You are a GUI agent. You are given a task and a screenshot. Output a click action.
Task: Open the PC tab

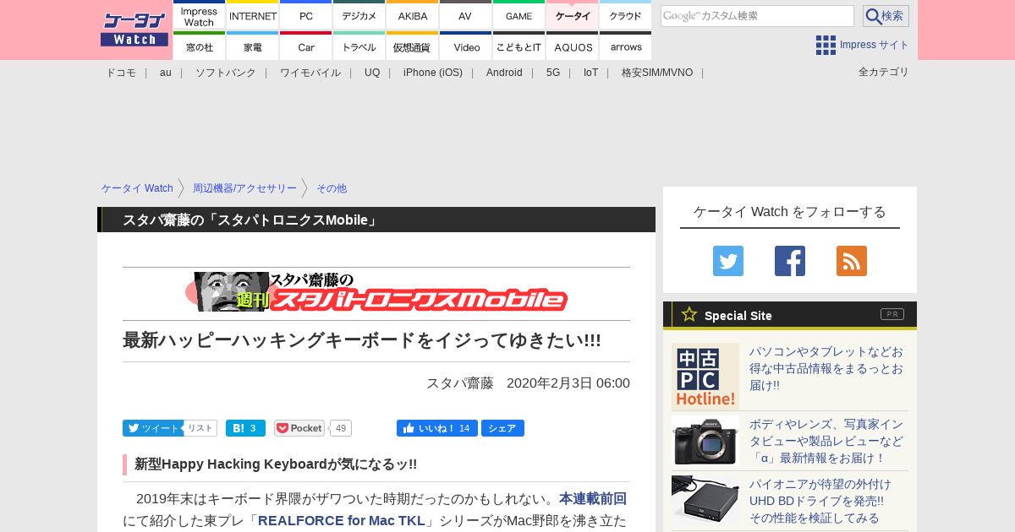(x=305, y=15)
